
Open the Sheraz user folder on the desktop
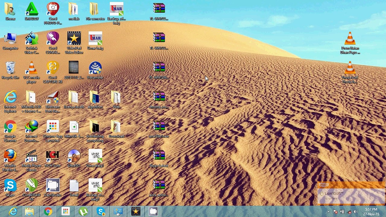pyautogui.click(x=10, y=12)
